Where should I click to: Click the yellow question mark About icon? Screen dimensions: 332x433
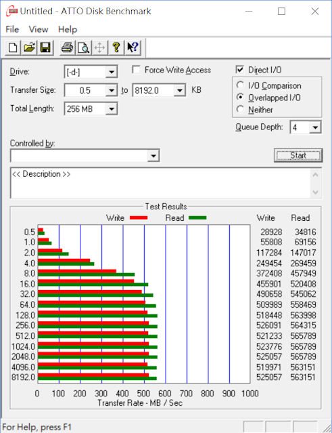pyautogui.click(x=116, y=48)
